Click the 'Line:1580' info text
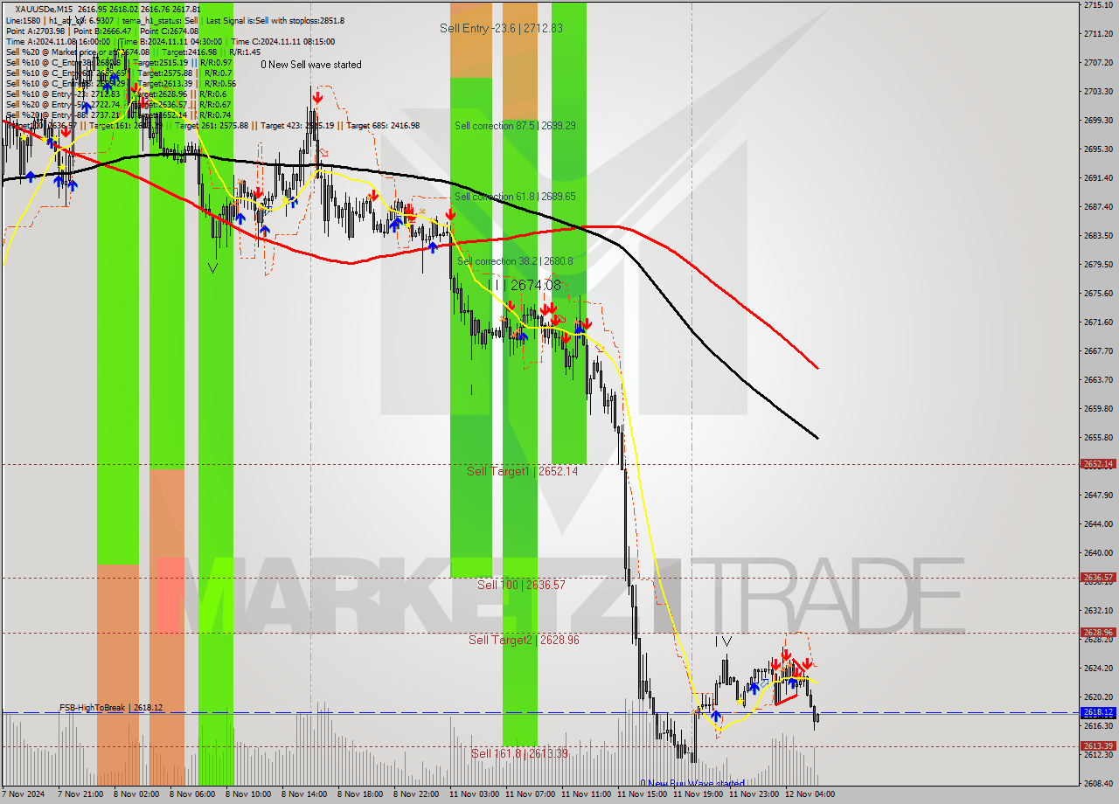1119x804 pixels. click(x=23, y=20)
